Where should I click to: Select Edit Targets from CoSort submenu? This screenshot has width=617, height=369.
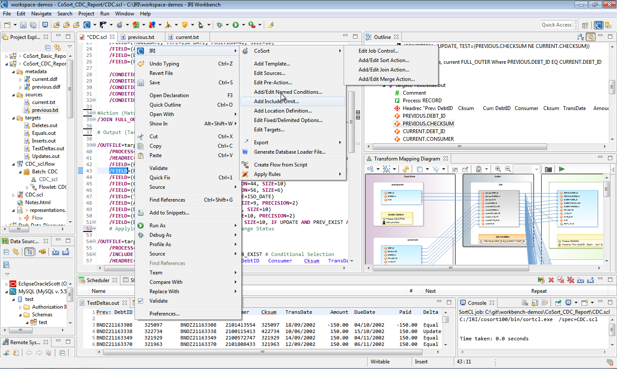269,130
